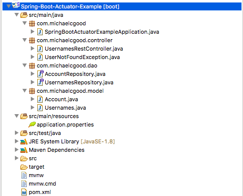The width and height of the screenshot is (243, 196).
Task: Select the Maven Dependencies label
Action: 57,150
